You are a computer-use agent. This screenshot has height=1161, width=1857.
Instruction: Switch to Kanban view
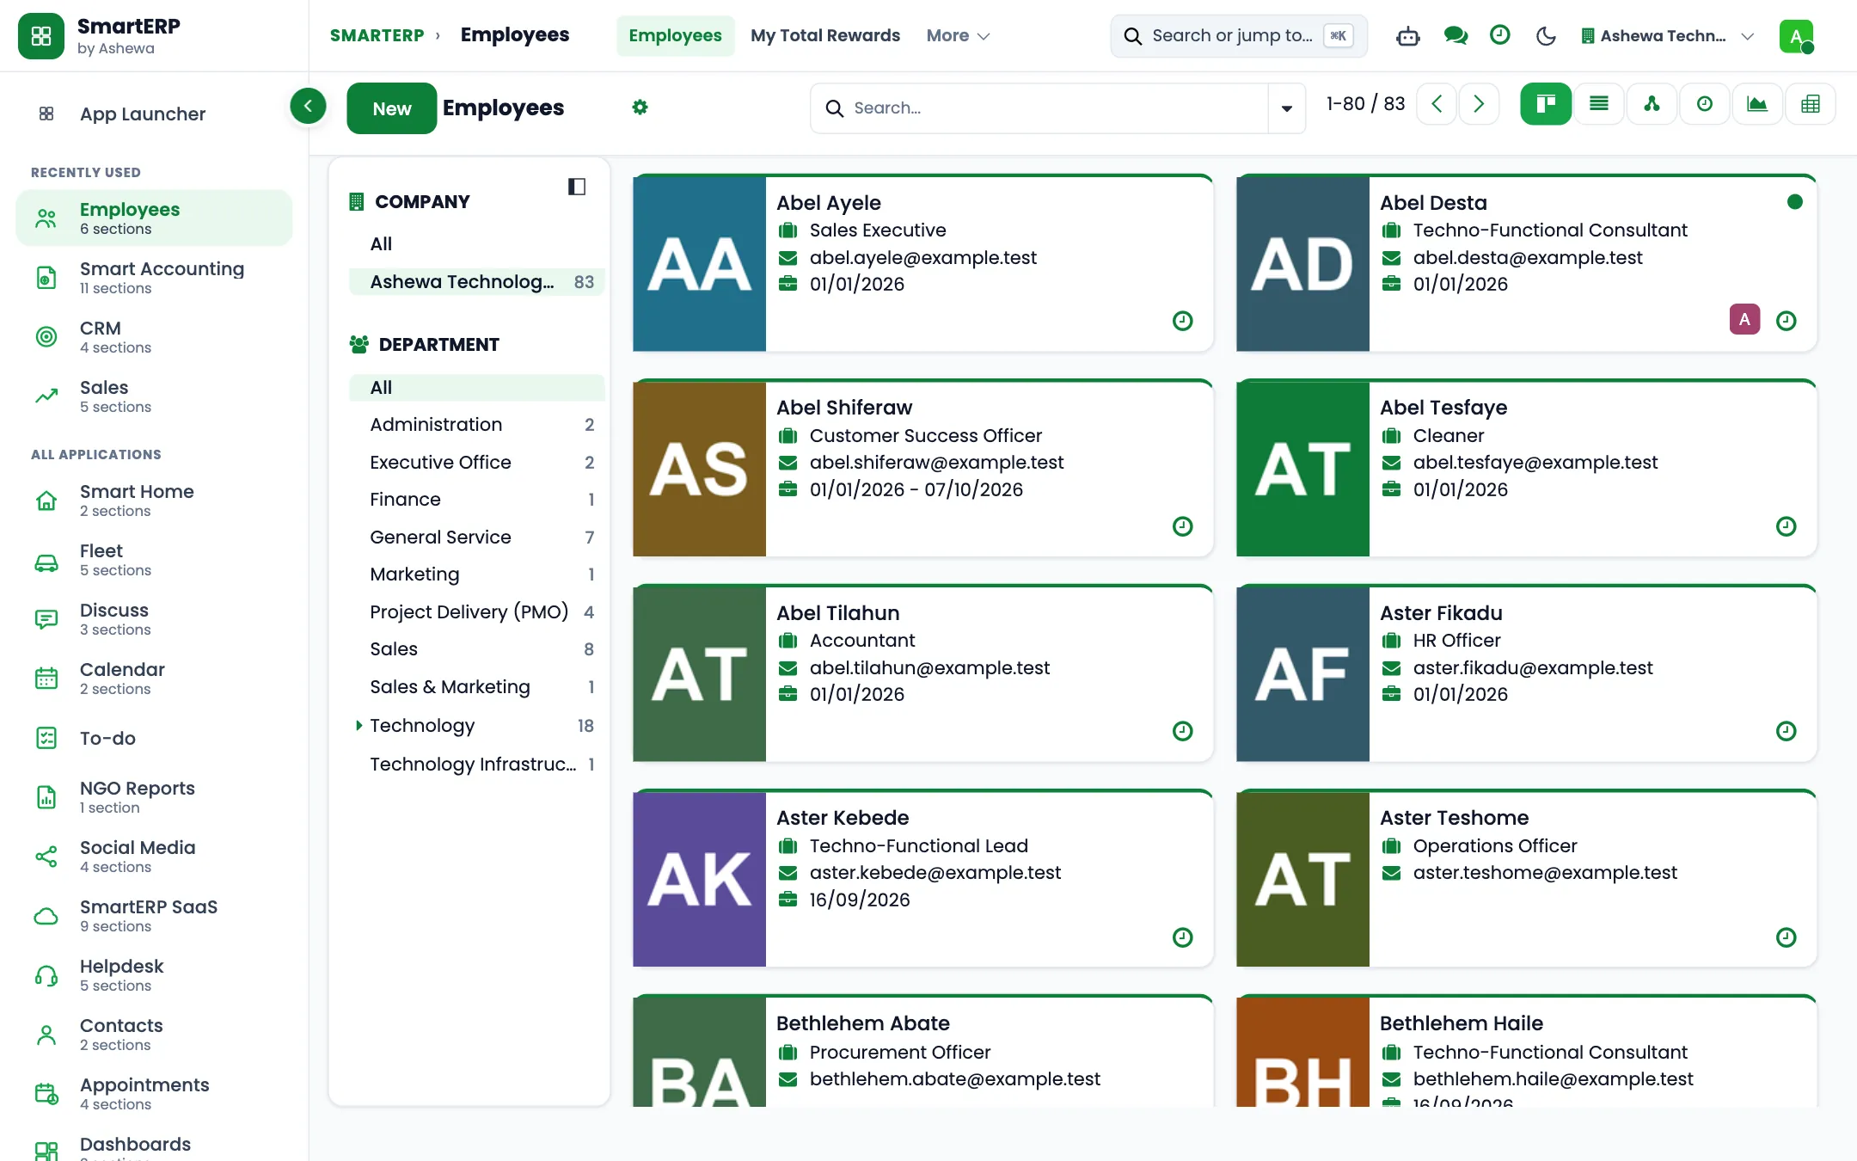coord(1546,104)
